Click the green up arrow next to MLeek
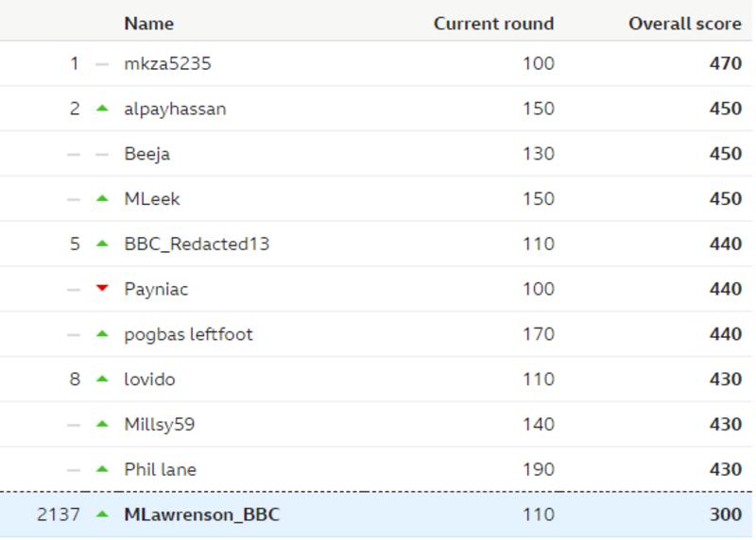The width and height of the screenshot is (756, 540). point(102,198)
